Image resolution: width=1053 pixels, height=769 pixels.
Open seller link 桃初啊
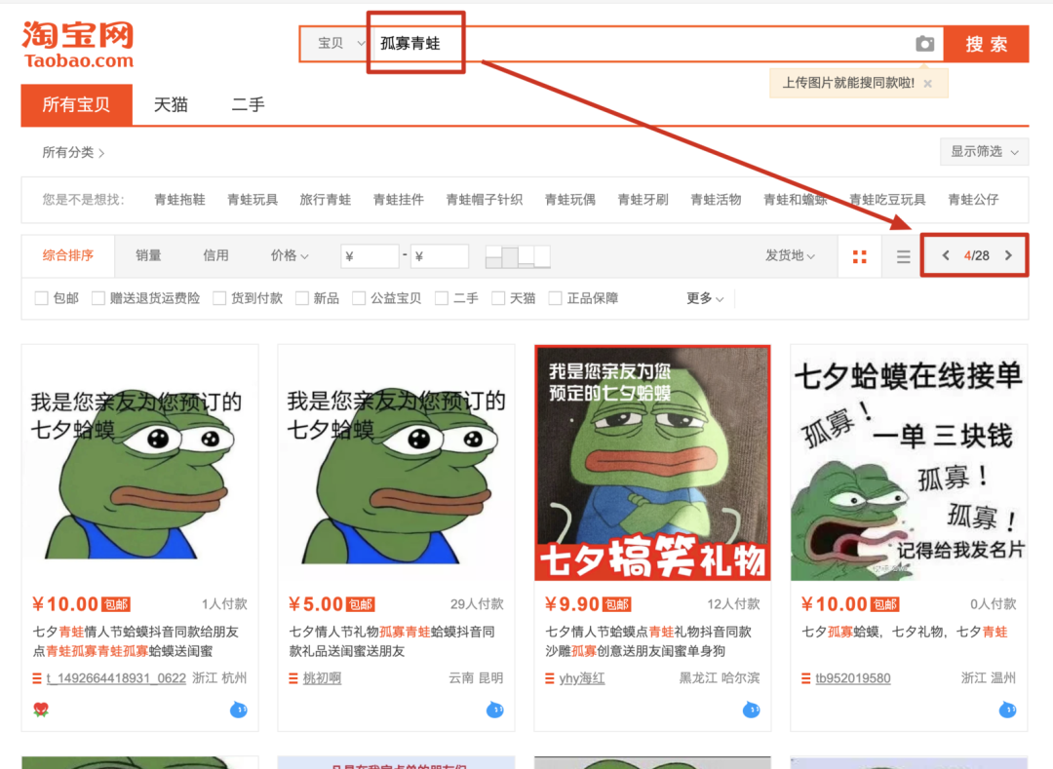322,678
